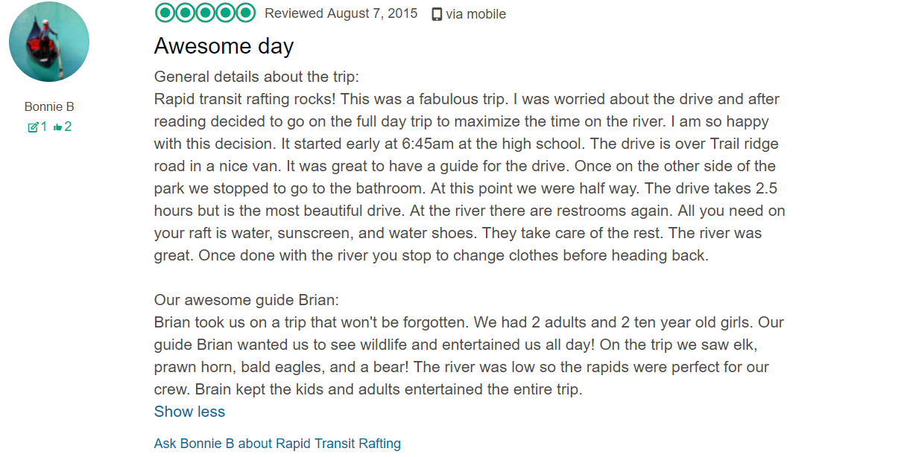Click the mobile phone device icon
Screen dimensions: 904x457
pyautogui.click(x=437, y=14)
